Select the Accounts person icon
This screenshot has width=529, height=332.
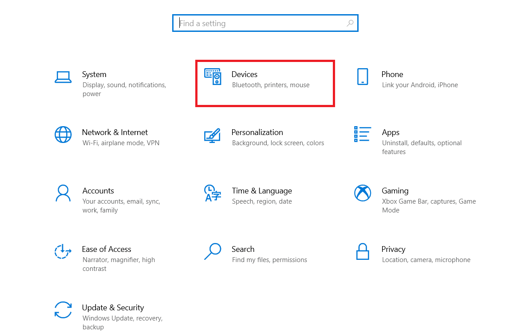coord(63,193)
